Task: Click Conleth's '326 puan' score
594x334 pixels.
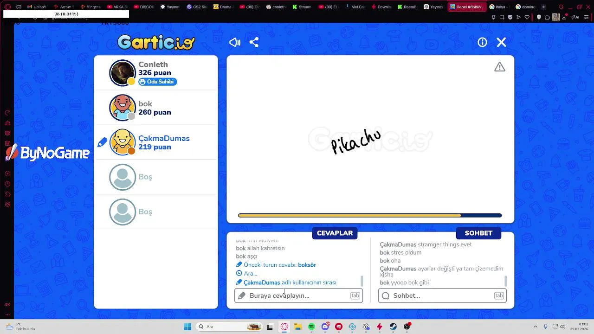Action: click(x=155, y=73)
